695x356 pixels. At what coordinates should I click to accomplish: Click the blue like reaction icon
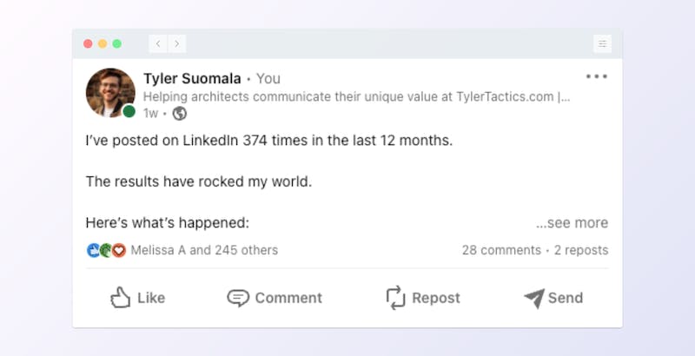tap(93, 250)
